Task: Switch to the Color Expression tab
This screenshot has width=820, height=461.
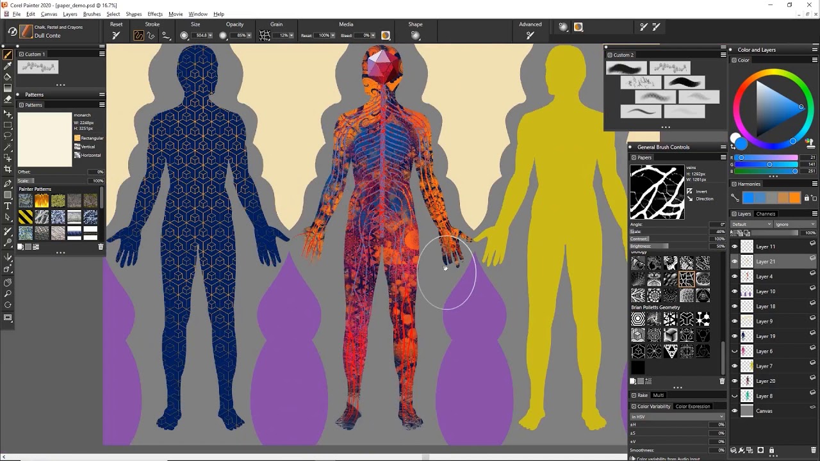Action: [x=693, y=407]
